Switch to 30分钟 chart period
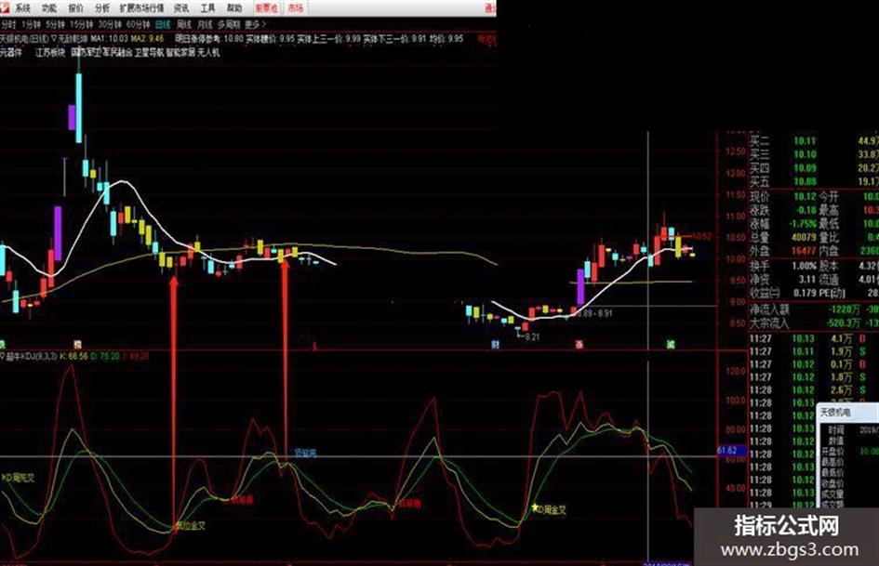 tap(111, 24)
